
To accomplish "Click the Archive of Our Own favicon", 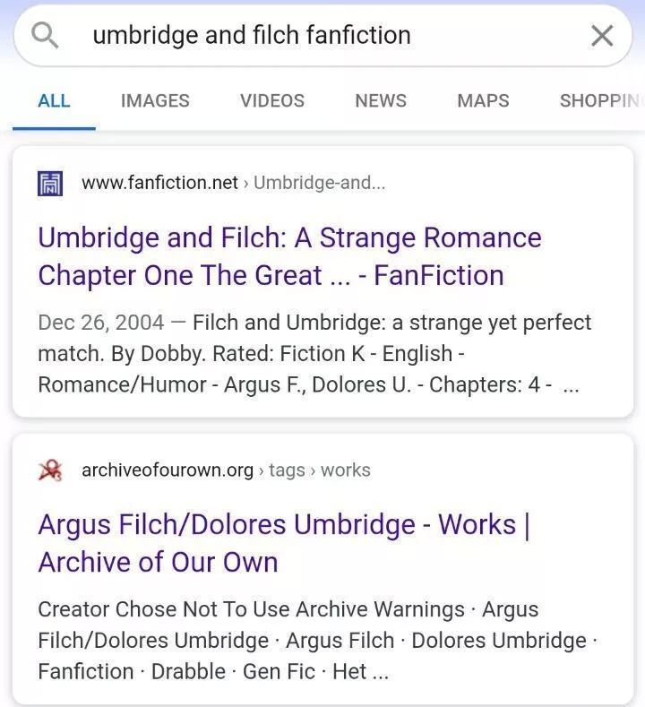I will point(50,470).
